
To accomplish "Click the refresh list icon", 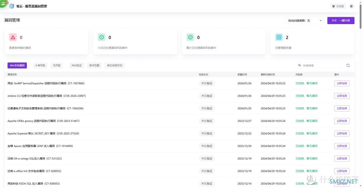I will [x=348, y=65].
